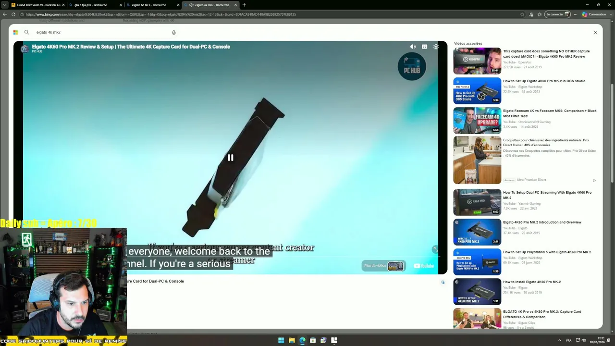Click the page vertical scrollbar
This screenshot has width=615, height=346.
click(x=611, y=134)
